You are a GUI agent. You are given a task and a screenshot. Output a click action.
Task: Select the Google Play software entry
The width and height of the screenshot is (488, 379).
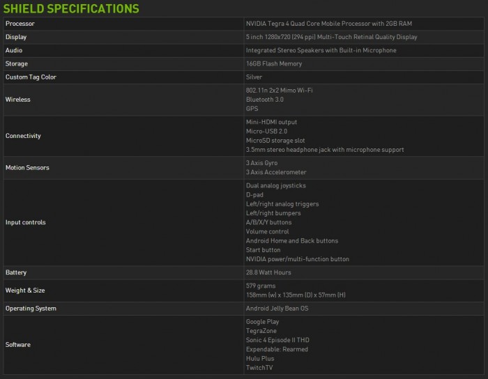click(262, 322)
